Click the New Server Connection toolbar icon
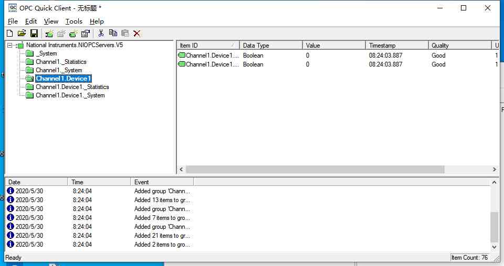The image size is (504, 266). click(x=49, y=34)
